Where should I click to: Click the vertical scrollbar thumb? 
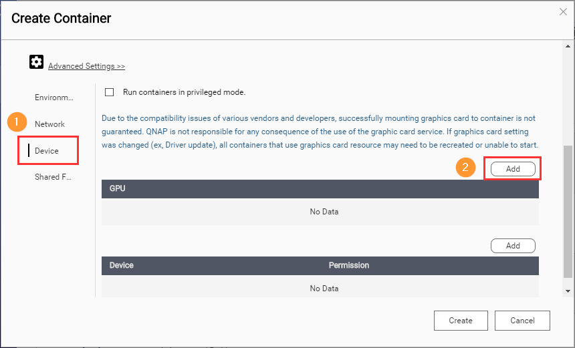pyautogui.click(x=568, y=210)
